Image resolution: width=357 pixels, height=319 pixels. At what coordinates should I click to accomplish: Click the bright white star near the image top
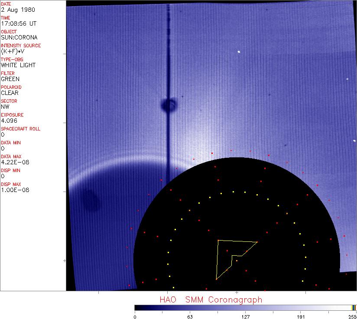(x=239, y=52)
